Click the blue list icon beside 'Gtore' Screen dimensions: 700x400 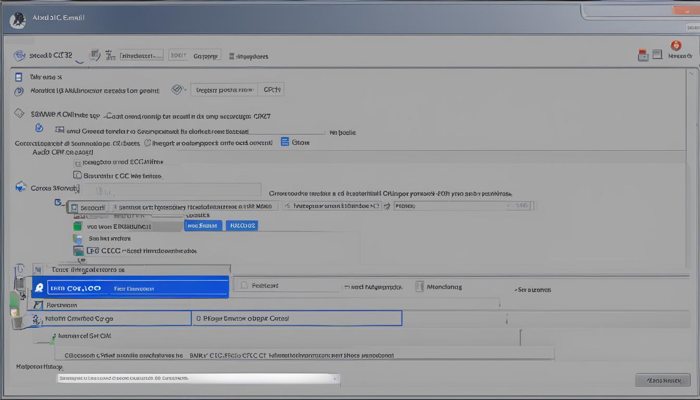coord(285,142)
